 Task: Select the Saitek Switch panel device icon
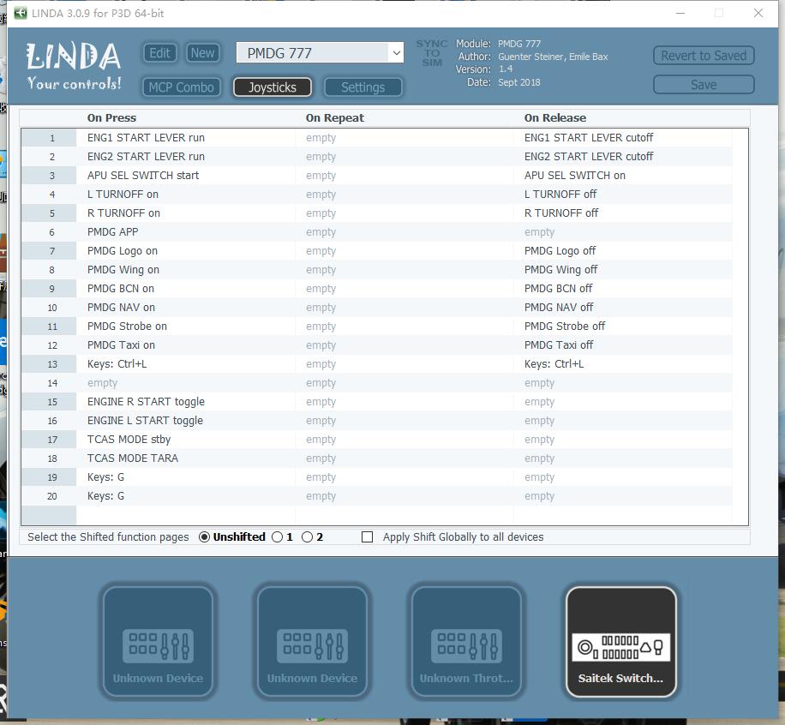tap(621, 641)
